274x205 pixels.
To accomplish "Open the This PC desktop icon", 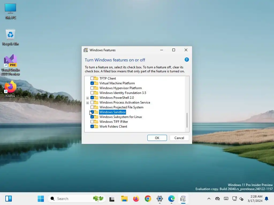I will click(10, 11).
